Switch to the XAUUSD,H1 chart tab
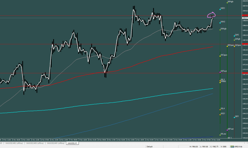The width and height of the screenshot is (248, 148). click(x=72, y=143)
